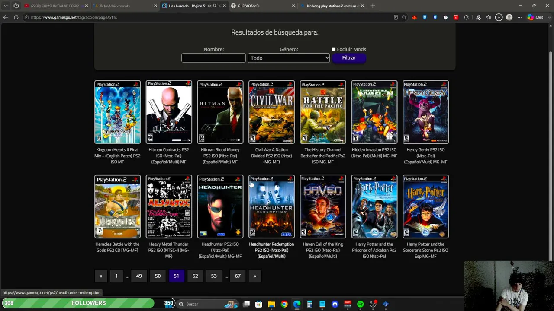
Task: Go to results page 53
Action: pos(214,276)
